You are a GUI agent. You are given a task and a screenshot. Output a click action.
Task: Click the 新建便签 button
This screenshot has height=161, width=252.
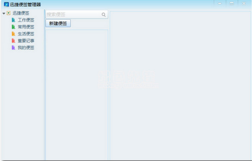[58, 23]
